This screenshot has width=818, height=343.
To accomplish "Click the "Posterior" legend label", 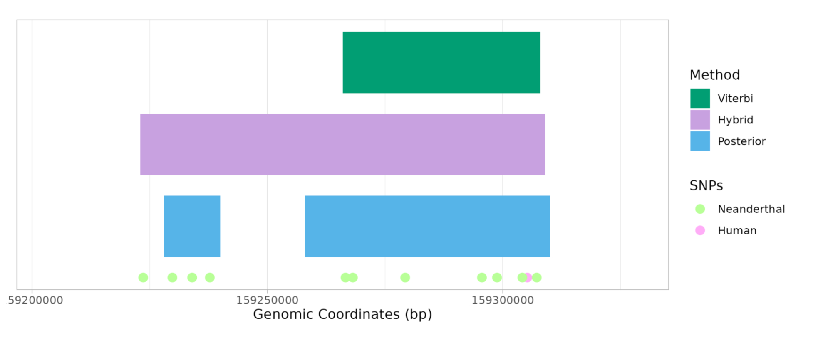I will 741,141.
